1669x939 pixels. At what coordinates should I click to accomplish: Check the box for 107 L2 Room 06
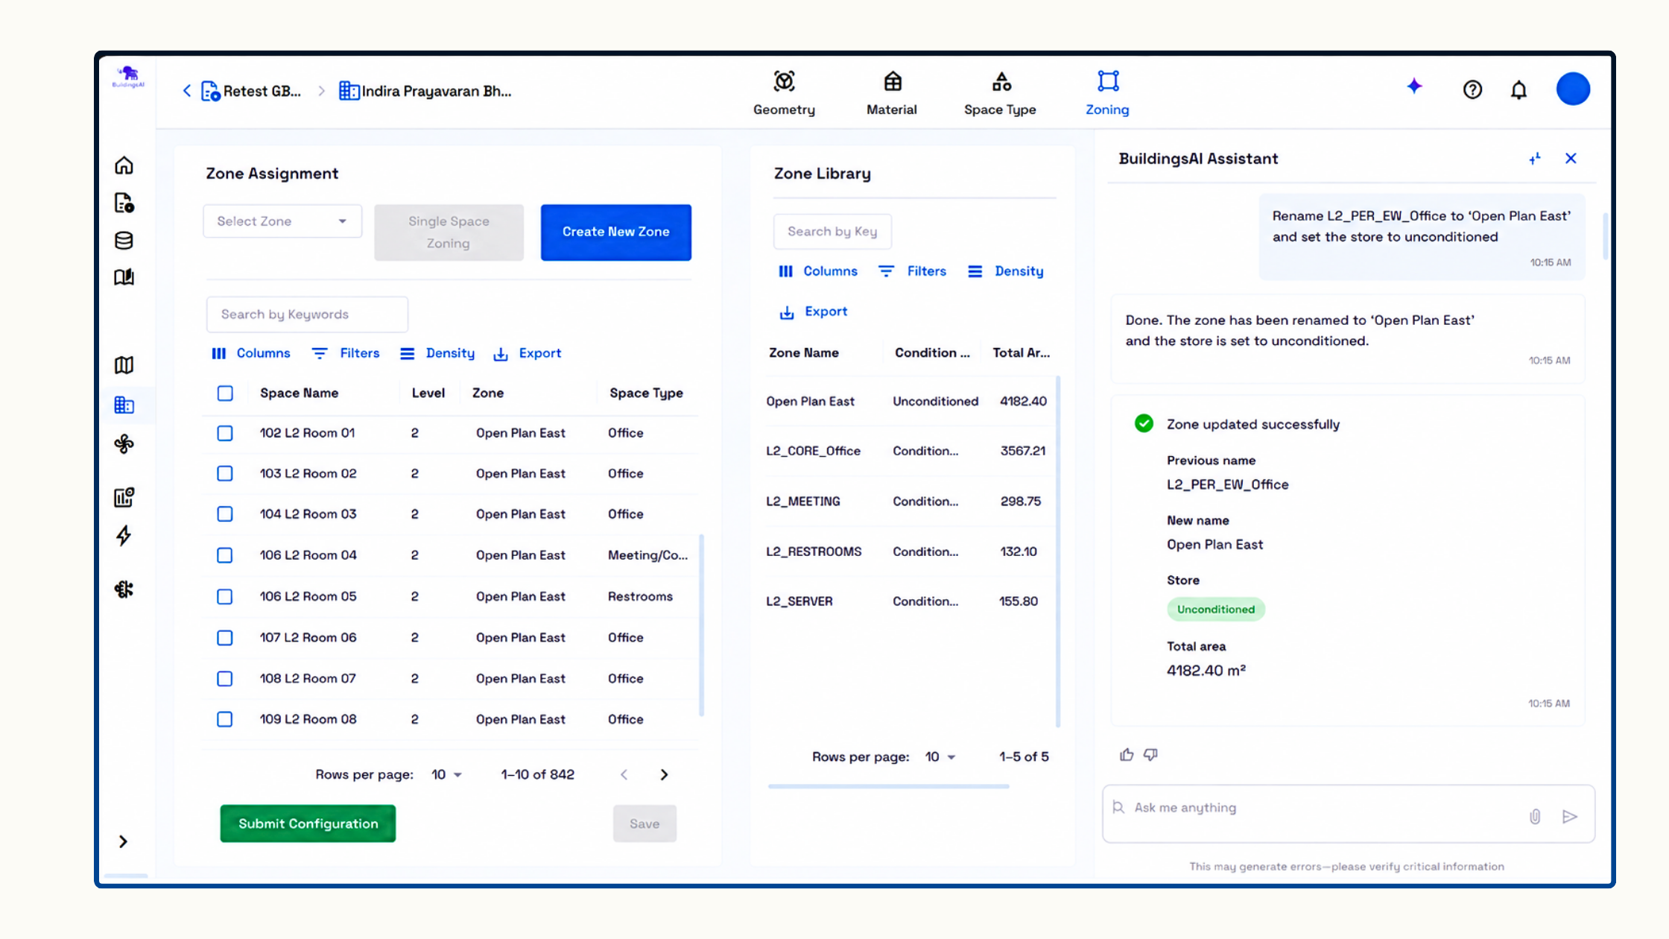[x=225, y=638]
